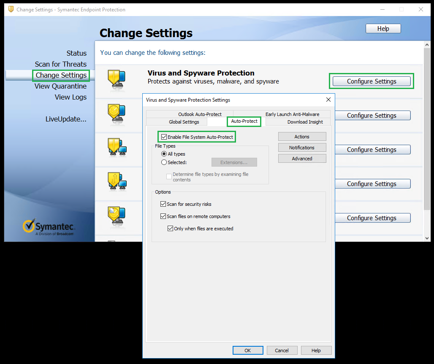Select the Selected file types radio button
The image size is (434, 364).
[x=164, y=162]
